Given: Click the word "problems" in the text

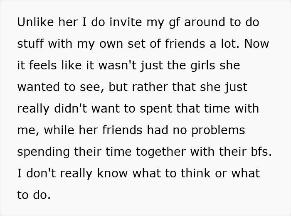Looking at the screenshot, I should 218,130.
